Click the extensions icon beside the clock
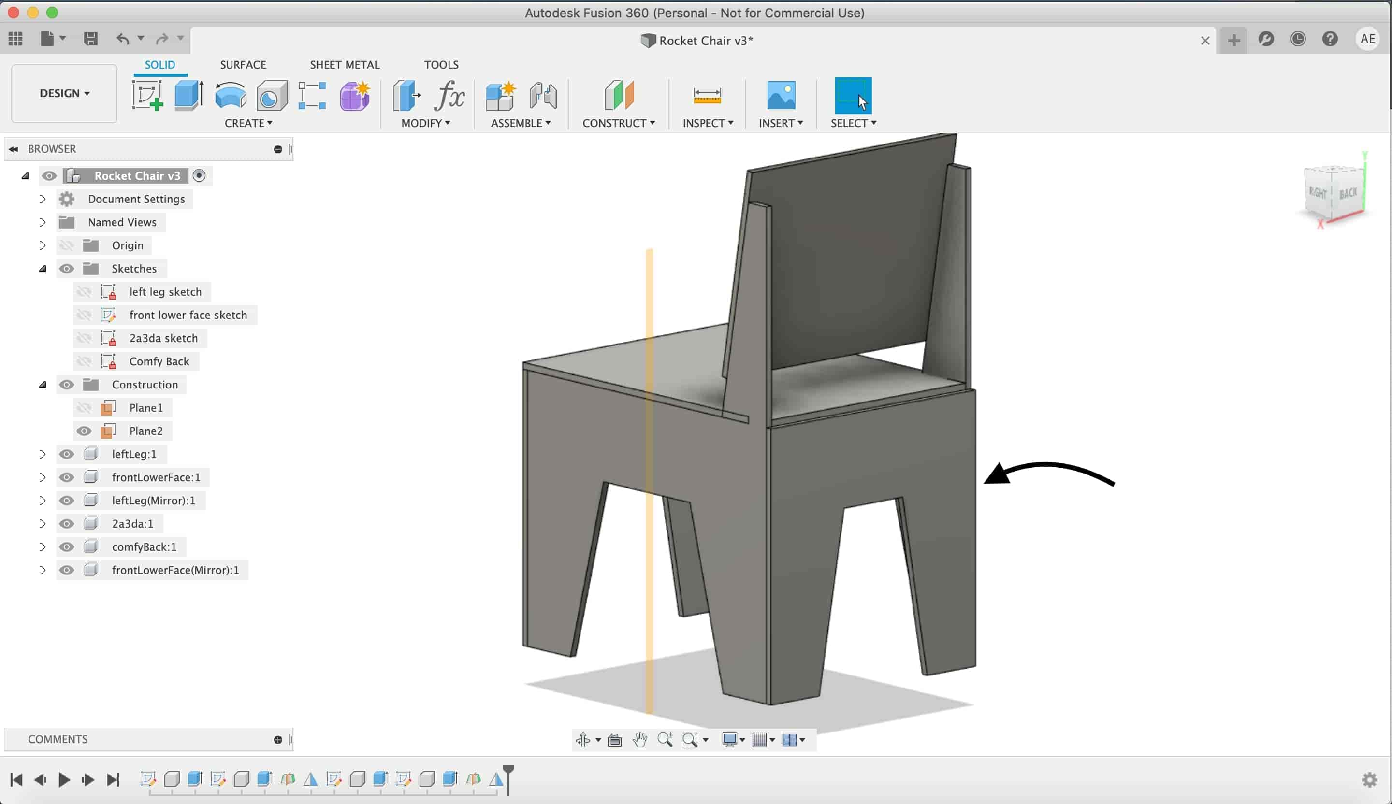This screenshot has width=1392, height=804. [1266, 39]
